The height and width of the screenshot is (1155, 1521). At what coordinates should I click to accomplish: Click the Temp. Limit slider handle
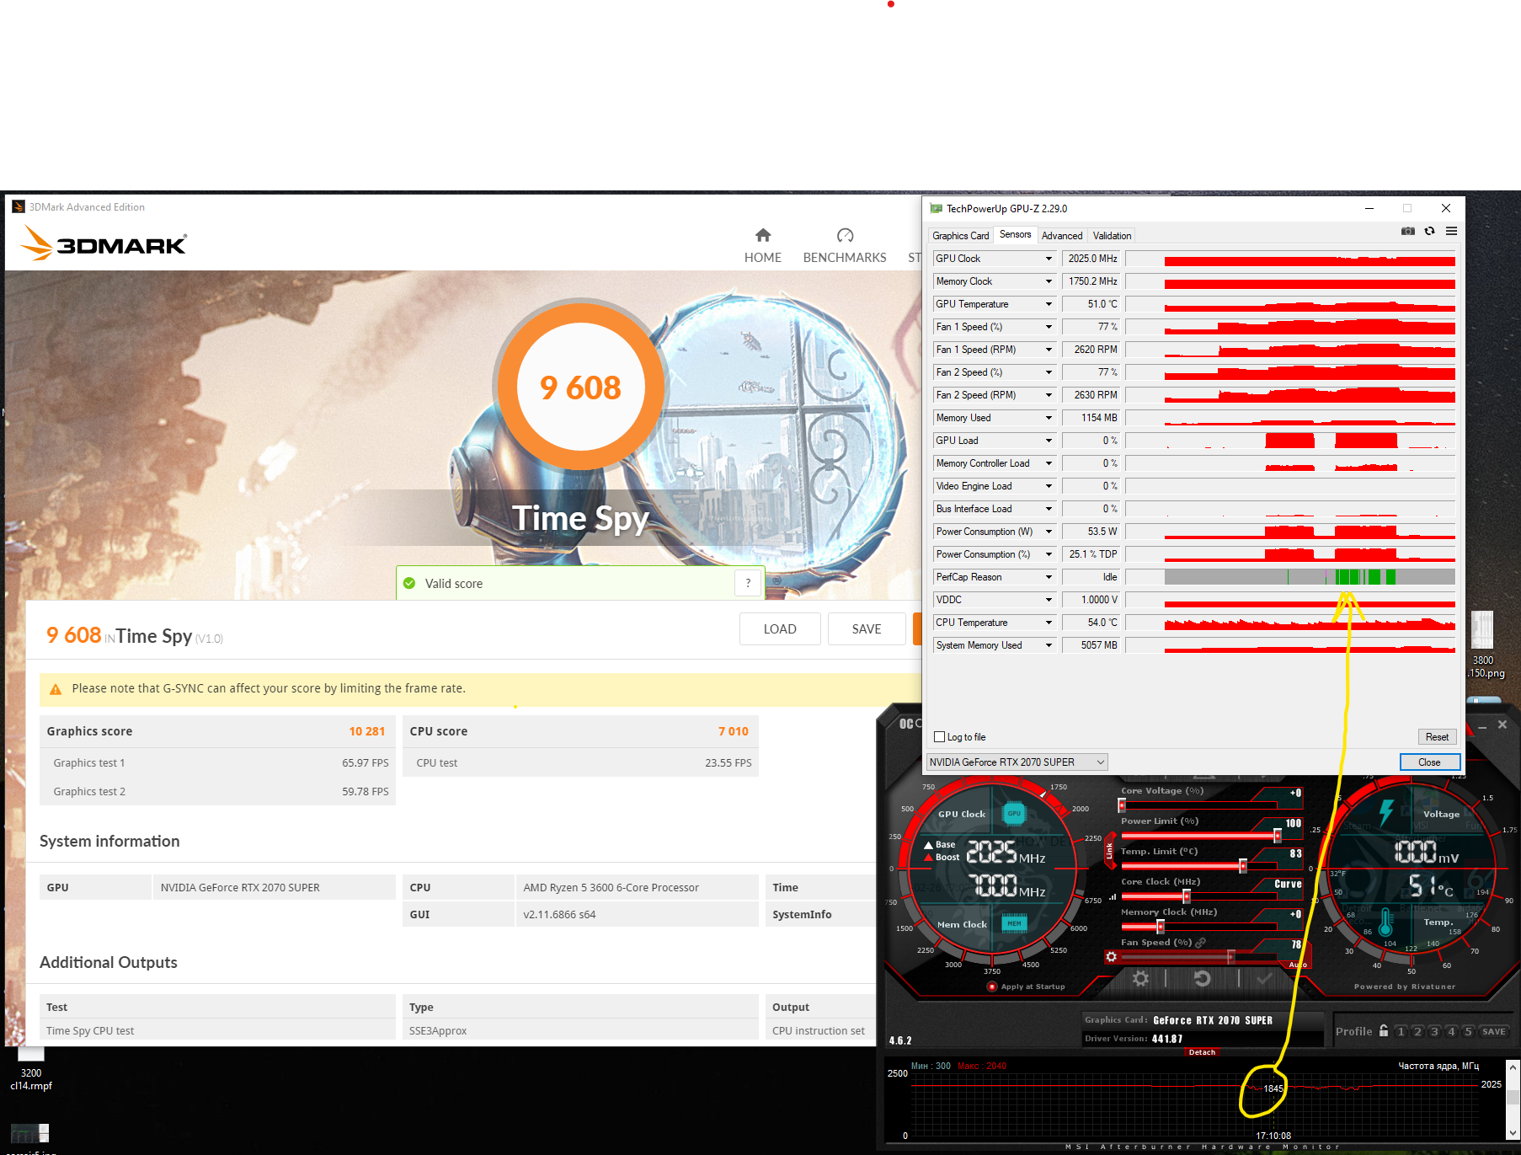point(1243,866)
